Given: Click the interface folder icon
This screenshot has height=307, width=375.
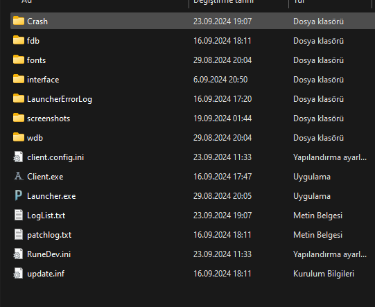Looking at the screenshot, I should (19, 79).
